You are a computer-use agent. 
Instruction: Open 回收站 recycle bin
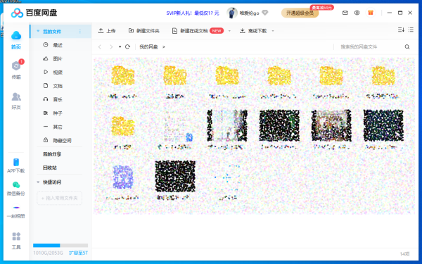click(50, 168)
